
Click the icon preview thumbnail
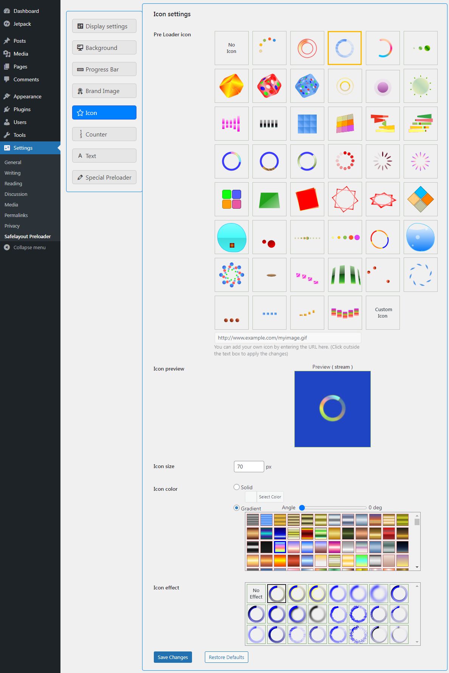[x=333, y=409]
